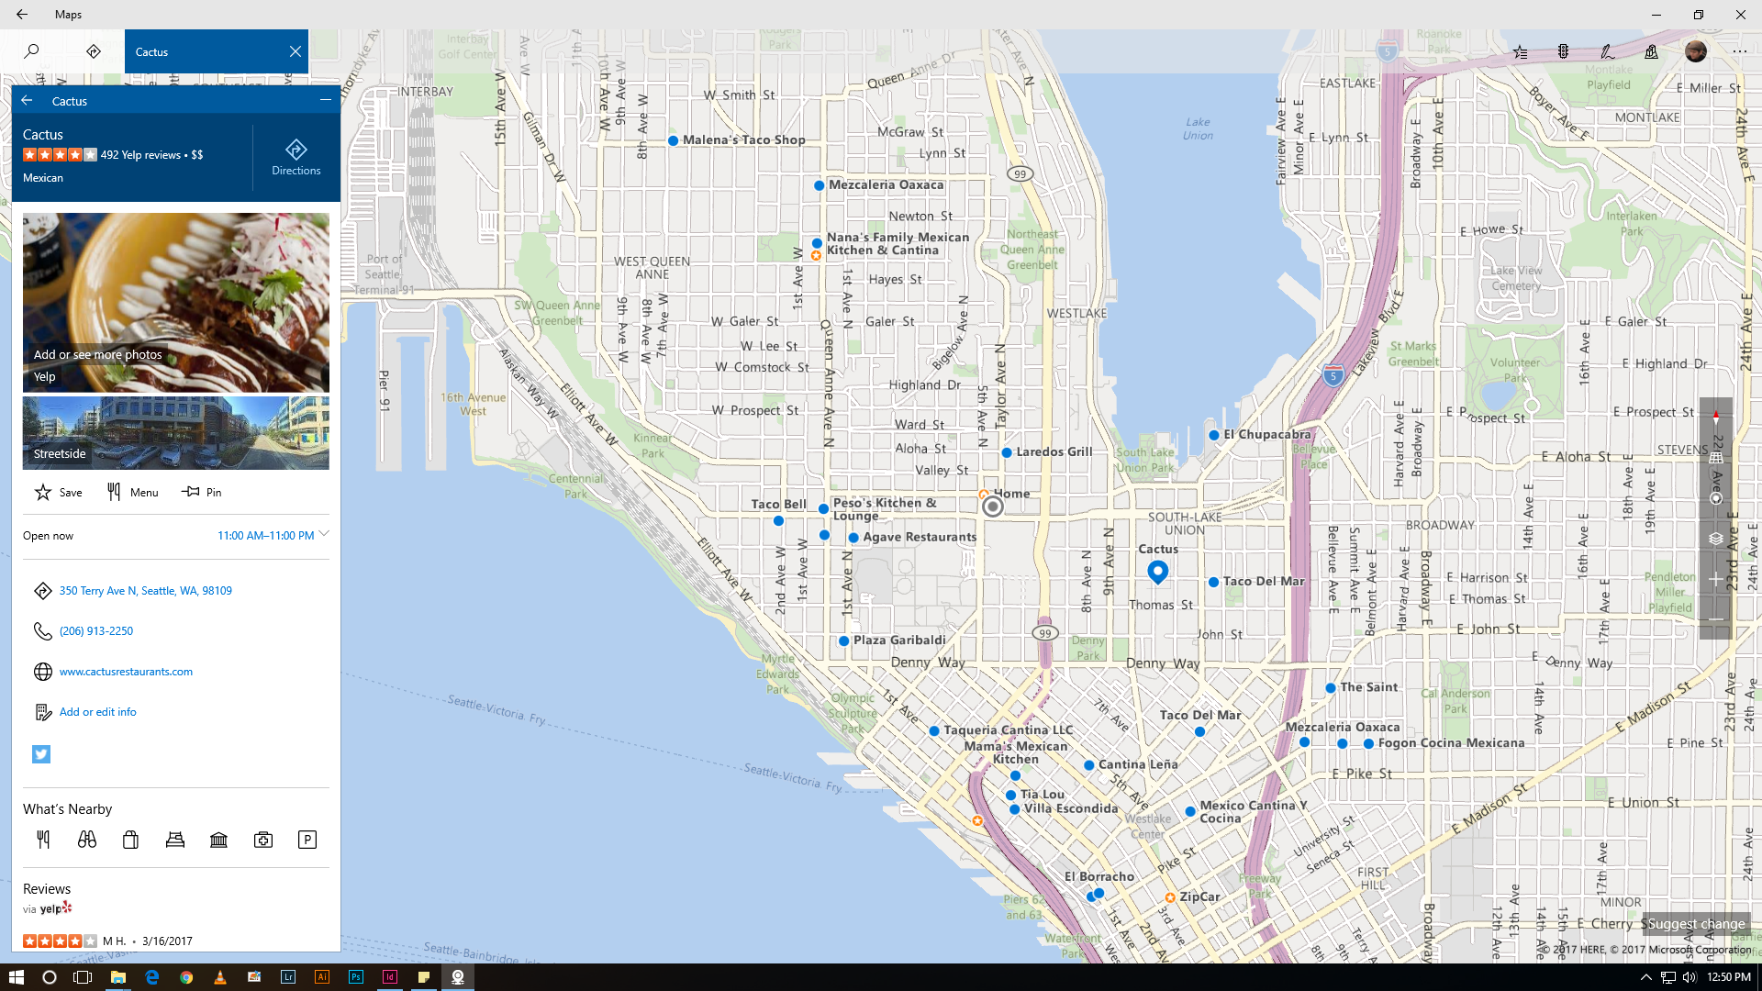Close the Cactus search tab
Image resolution: width=1762 pixels, height=991 pixels.
pyautogui.click(x=296, y=51)
